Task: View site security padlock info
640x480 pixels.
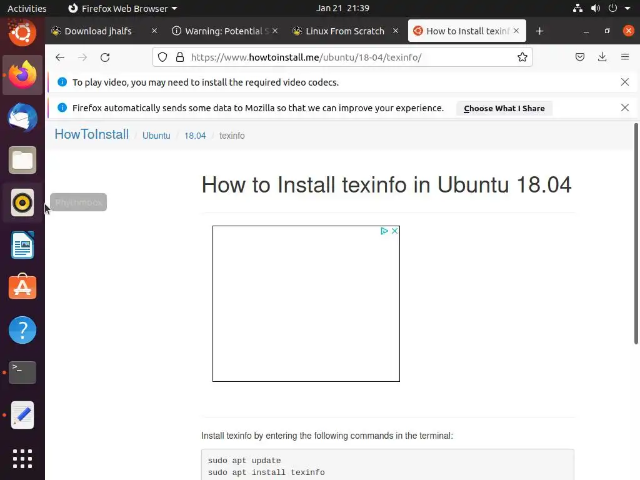Action: 179,57
